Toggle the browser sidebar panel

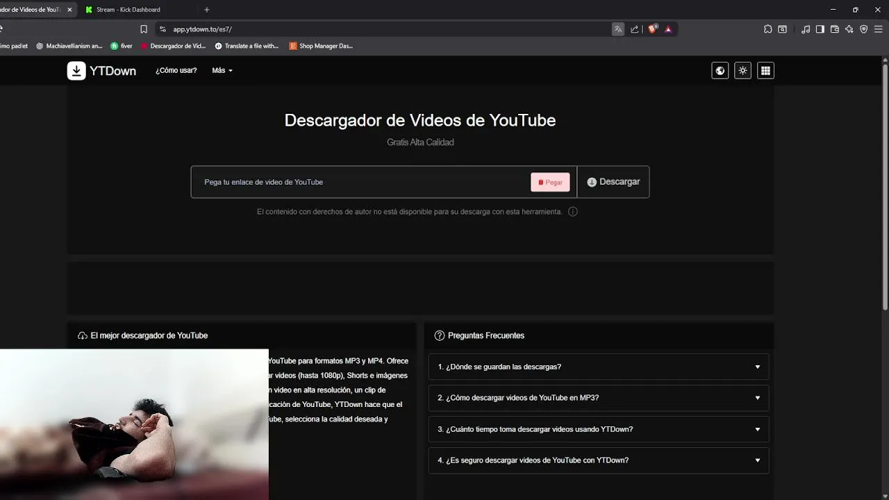point(820,29)
